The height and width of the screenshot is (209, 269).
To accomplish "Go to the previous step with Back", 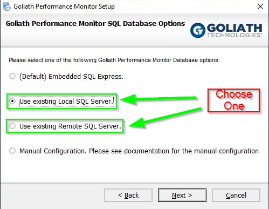I will tap(128, 195).
